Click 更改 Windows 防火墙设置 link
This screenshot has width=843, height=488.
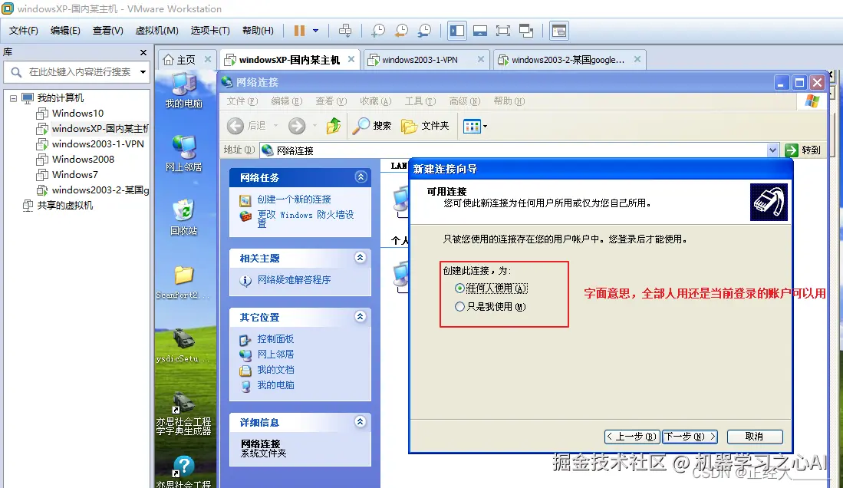pyautogui.click(x=305, y=219)
